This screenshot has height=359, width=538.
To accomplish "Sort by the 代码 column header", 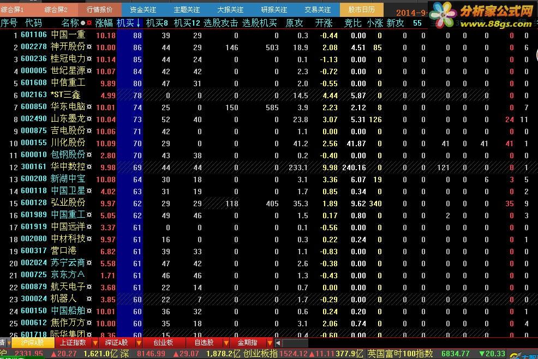I will coord(34,23).
